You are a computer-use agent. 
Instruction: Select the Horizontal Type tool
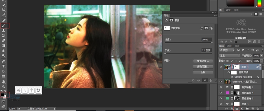(x=4, y=66)
